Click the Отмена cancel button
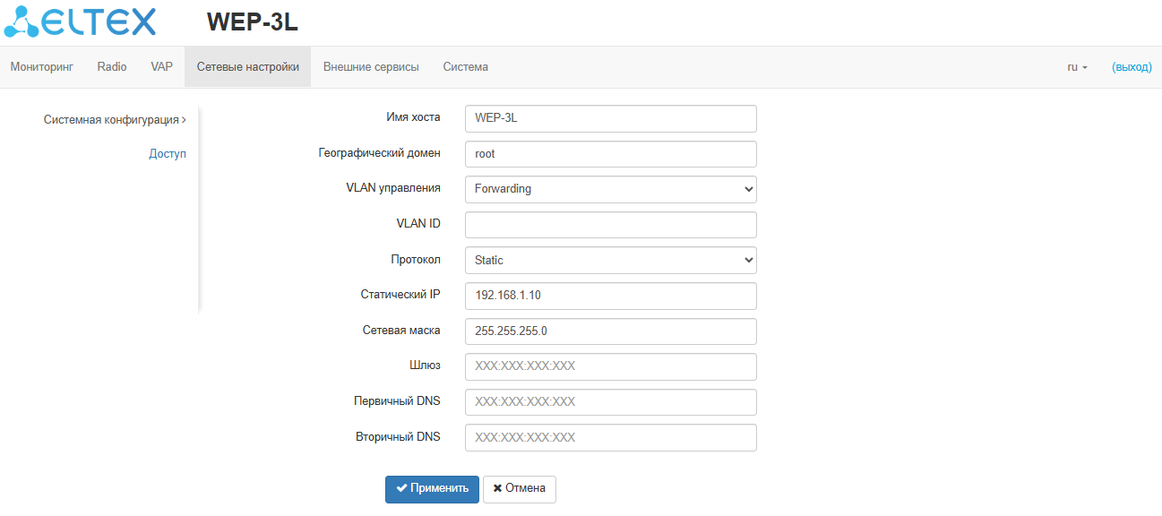 [520, 489]
